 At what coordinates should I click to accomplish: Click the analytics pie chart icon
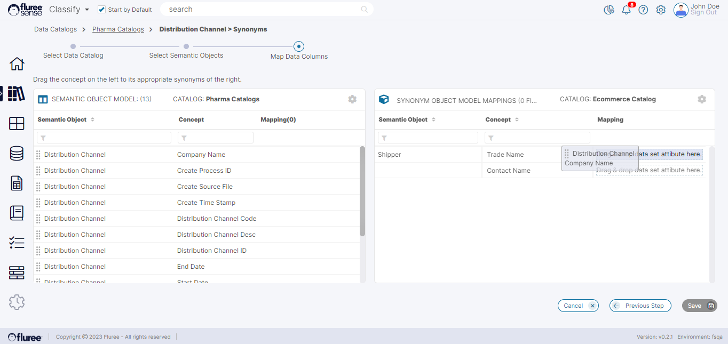click(x=608, y=10)
